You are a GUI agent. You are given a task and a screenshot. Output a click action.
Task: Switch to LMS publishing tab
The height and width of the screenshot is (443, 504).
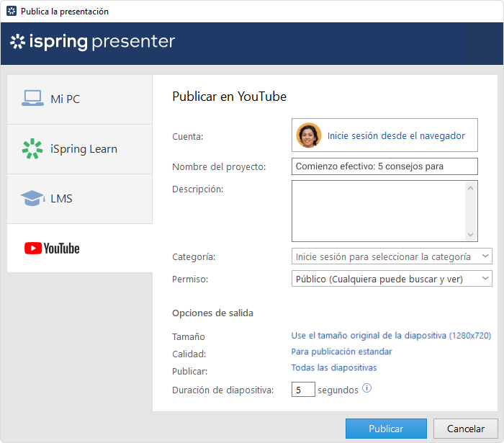tap(80, 199)
